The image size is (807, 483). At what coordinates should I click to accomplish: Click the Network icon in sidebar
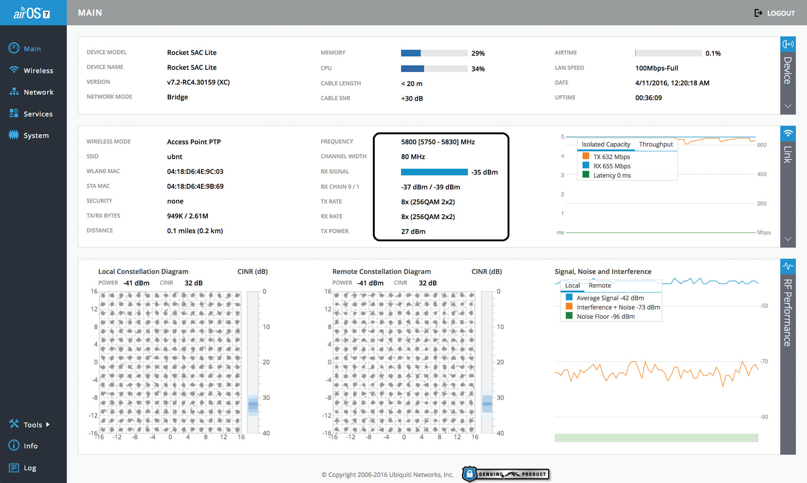click(14, 92)
